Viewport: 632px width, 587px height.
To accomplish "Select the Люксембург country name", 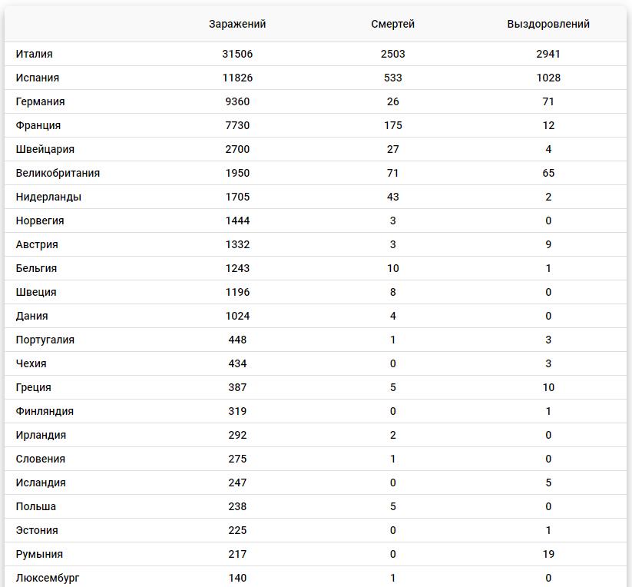I will pyautogui.click(x=48, y=578).
